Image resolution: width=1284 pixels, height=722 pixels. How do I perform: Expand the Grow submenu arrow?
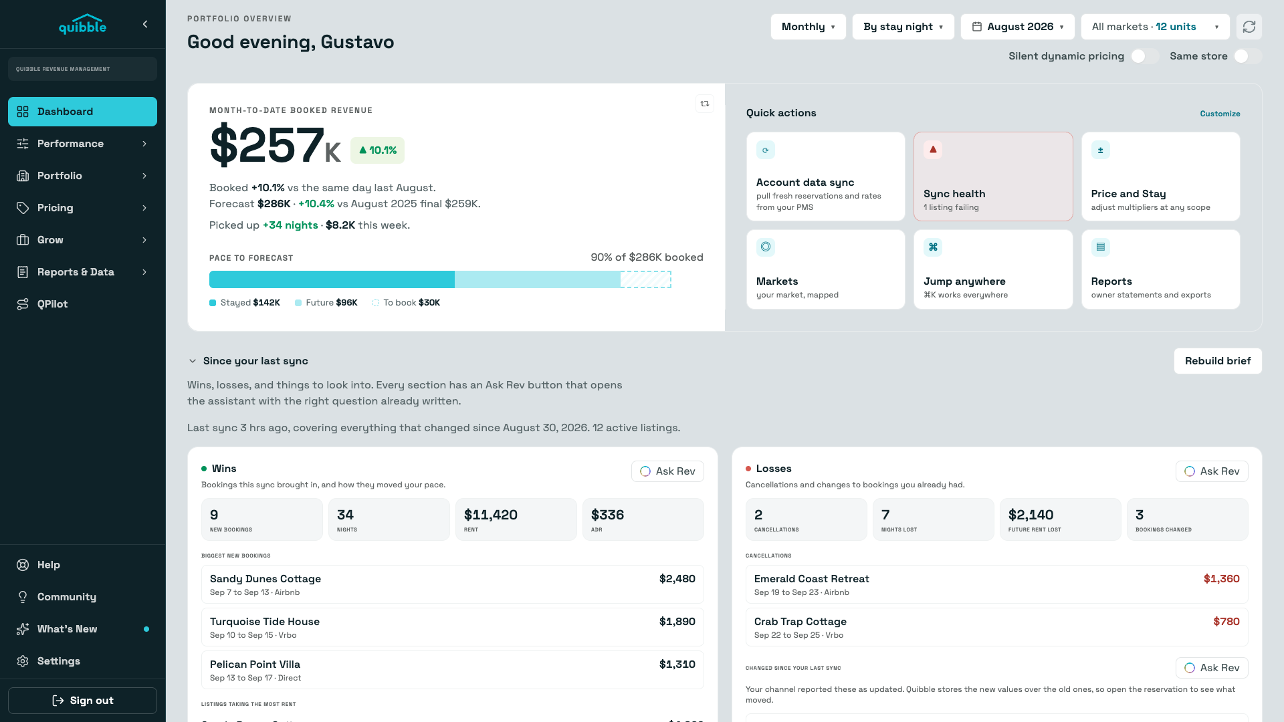coord(144,240)
